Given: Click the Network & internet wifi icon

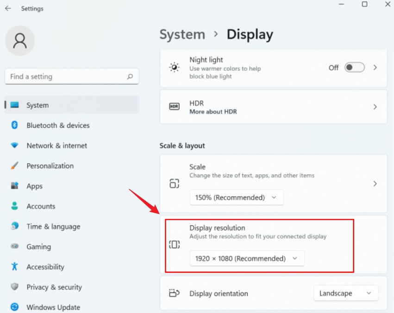Looking at the screenshot, I should [14, 146].
